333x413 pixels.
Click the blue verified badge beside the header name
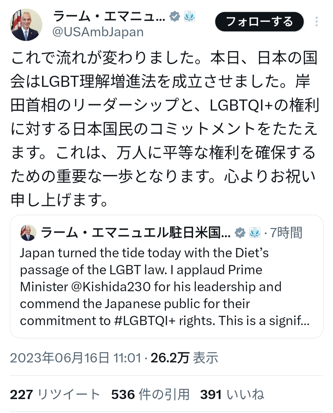pyautogui.click(x=175, y=16)
